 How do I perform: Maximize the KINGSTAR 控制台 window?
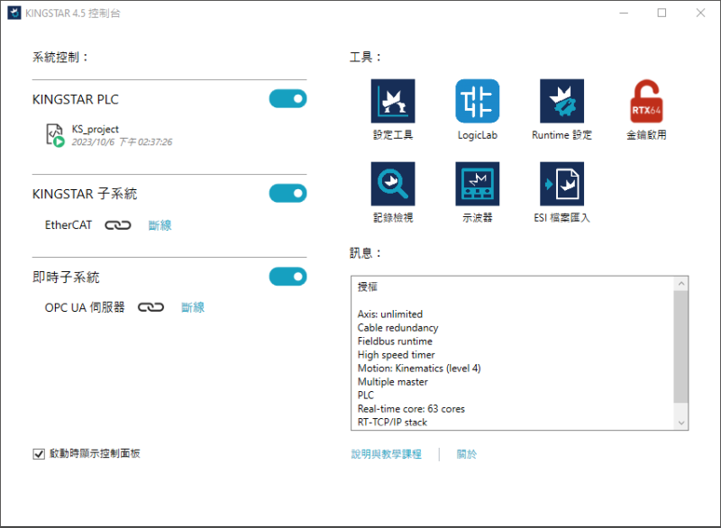pos(662,13)
